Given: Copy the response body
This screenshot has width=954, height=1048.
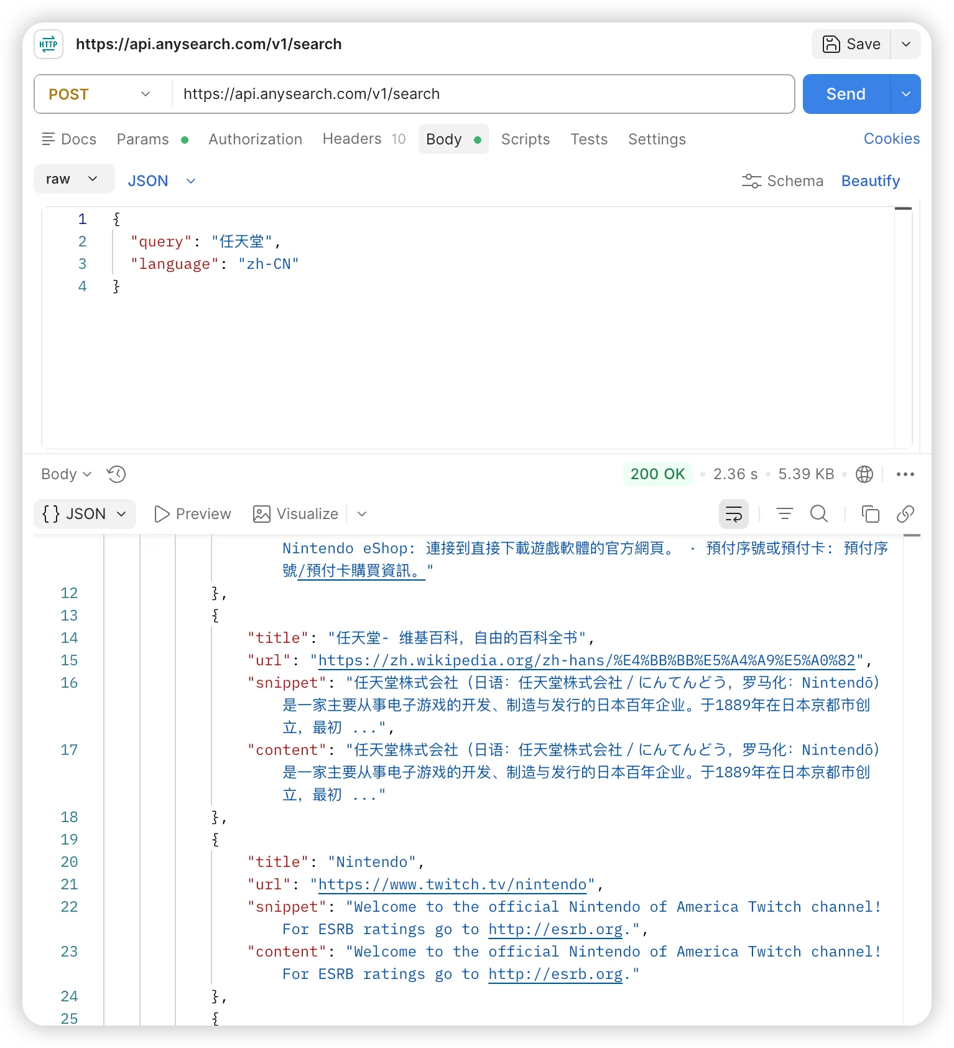Looking at the screenshot, I should (x=871, y=514).
